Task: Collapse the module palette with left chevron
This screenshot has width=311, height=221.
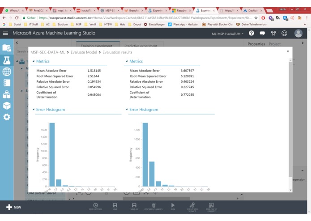Action: pos(17,42)
